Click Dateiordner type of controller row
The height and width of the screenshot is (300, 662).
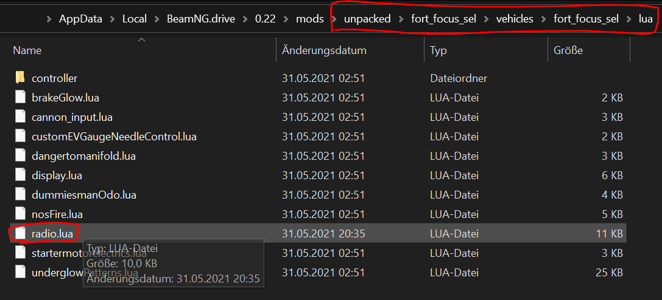point(459,78)
